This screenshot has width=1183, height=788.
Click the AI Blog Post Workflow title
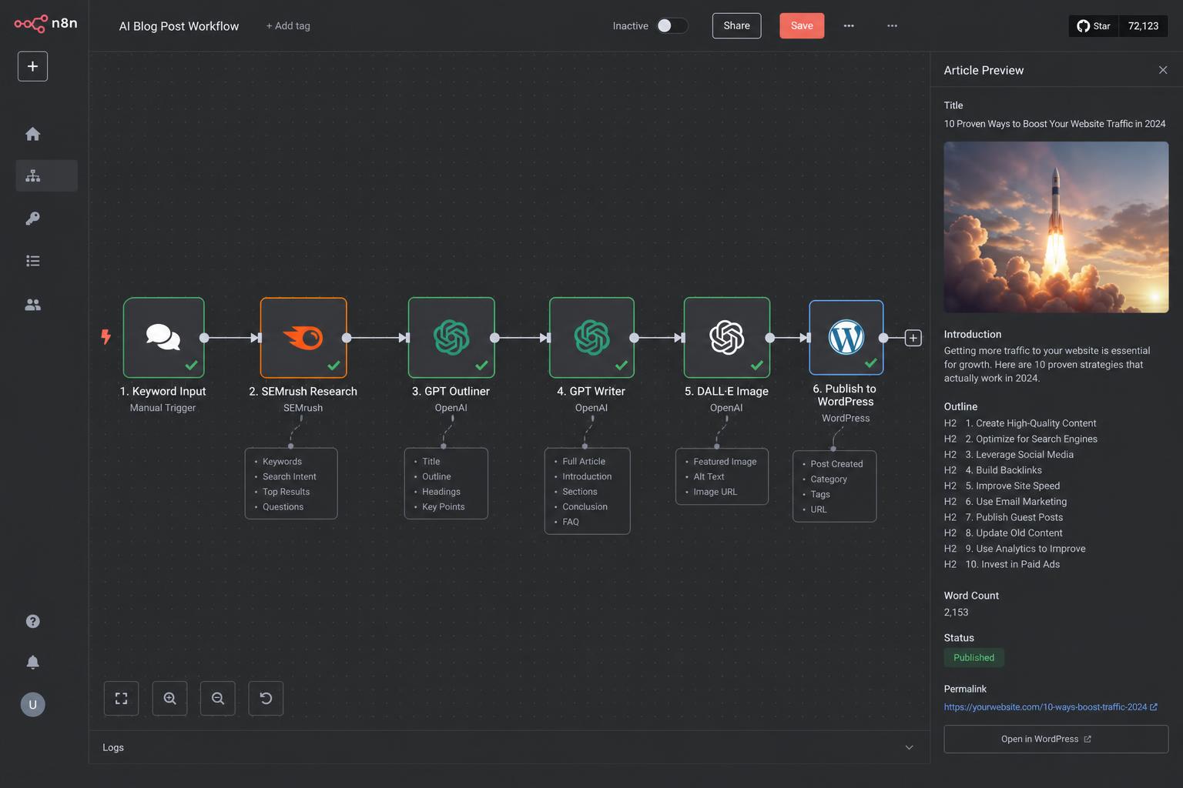[179, 25]
